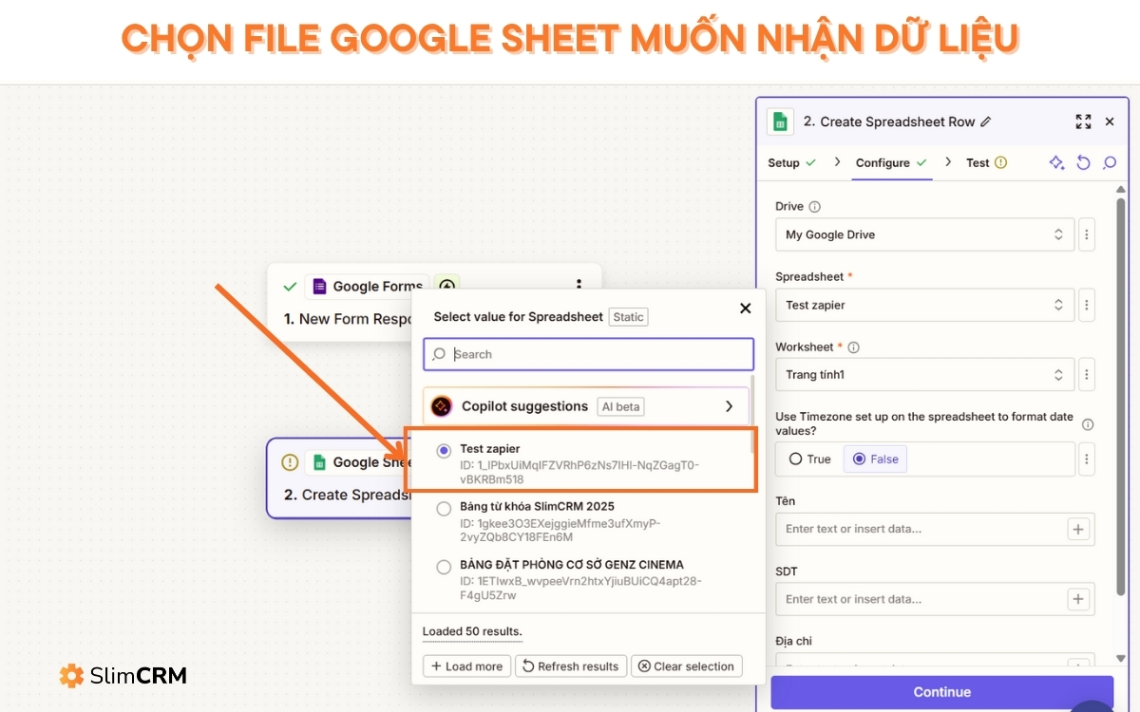This screenshot has height=712, width=1140.
Task: Click the AI beta badge
Action: pos(621,406)
